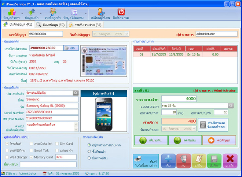This screenshot has height=177, width=242.
Task: Open the ข้อมูลหลัก toolbar icon
Action: tap(32, 14)
